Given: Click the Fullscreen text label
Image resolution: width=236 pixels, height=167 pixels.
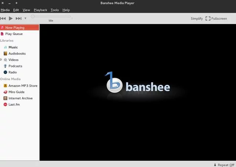Looking at the screenshot, I should point(219,19).
